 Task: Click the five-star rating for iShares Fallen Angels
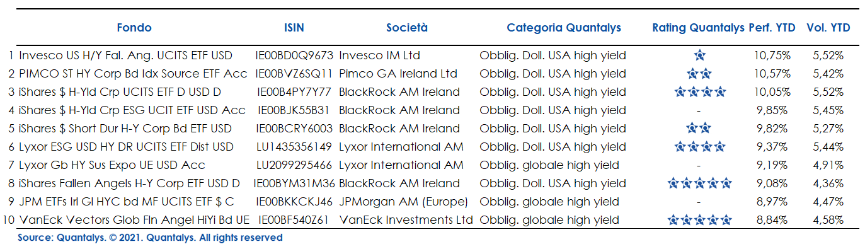[x=699, y=184]
